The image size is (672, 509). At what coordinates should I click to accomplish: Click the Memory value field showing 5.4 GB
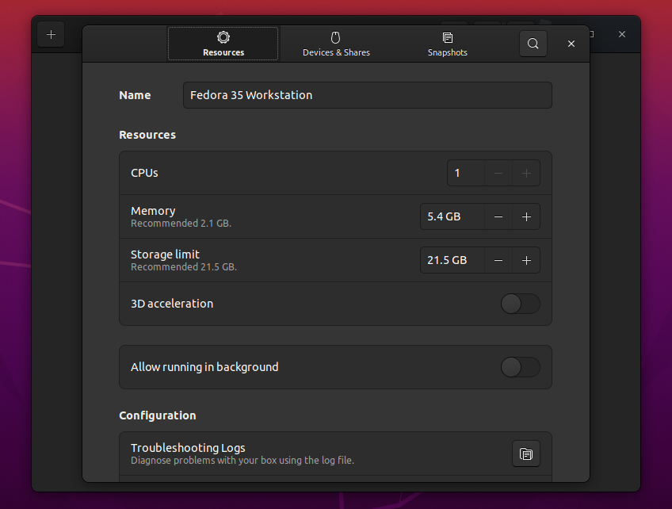point(452,216)
